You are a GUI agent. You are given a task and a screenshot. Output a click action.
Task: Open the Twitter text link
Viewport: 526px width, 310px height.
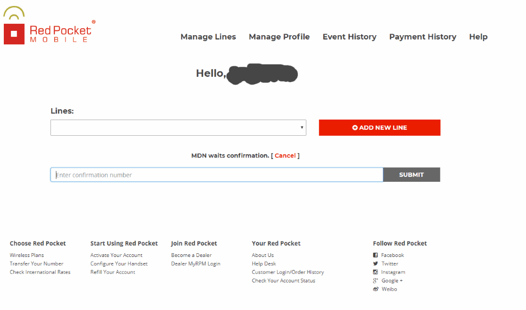(x=390, y=264)
